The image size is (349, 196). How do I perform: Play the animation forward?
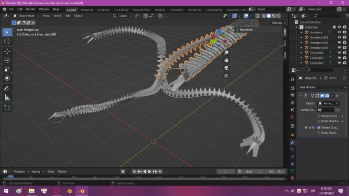pyautogui.click(x=149, y=172)
